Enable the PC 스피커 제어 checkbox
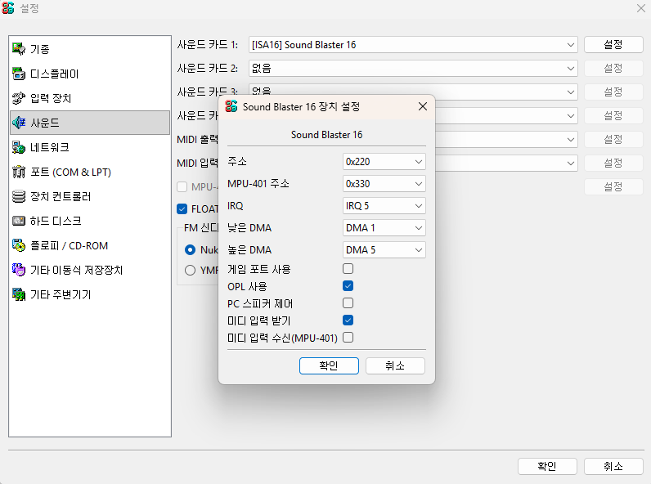The image size is (651, 484). coord(348,303)
